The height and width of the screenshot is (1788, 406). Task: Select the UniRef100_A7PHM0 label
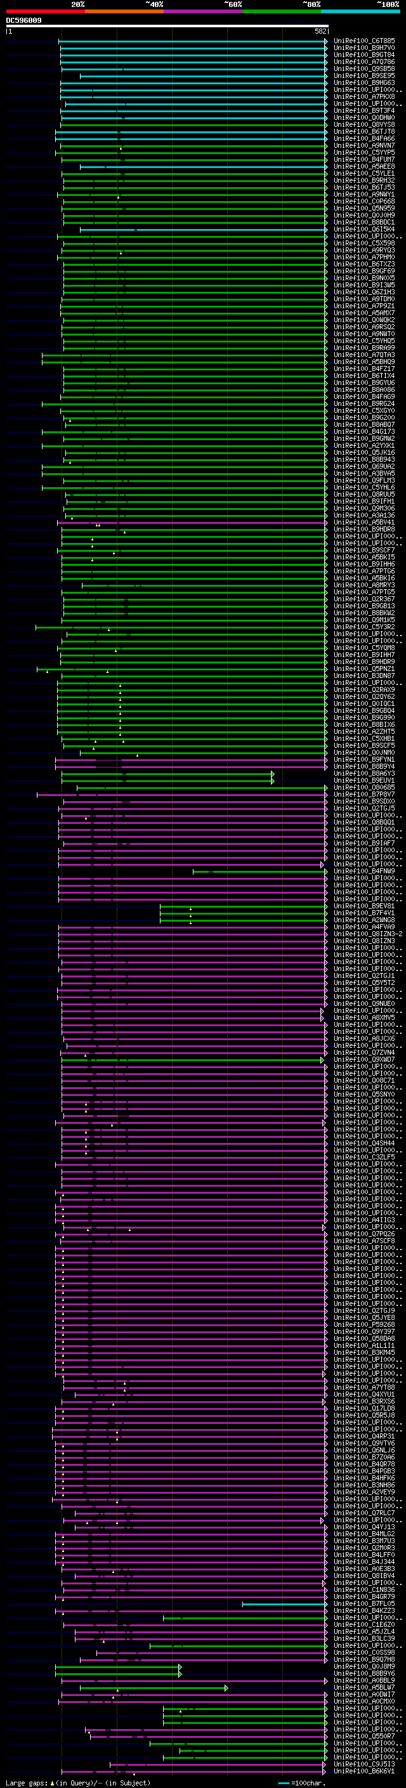click(364, 258)
